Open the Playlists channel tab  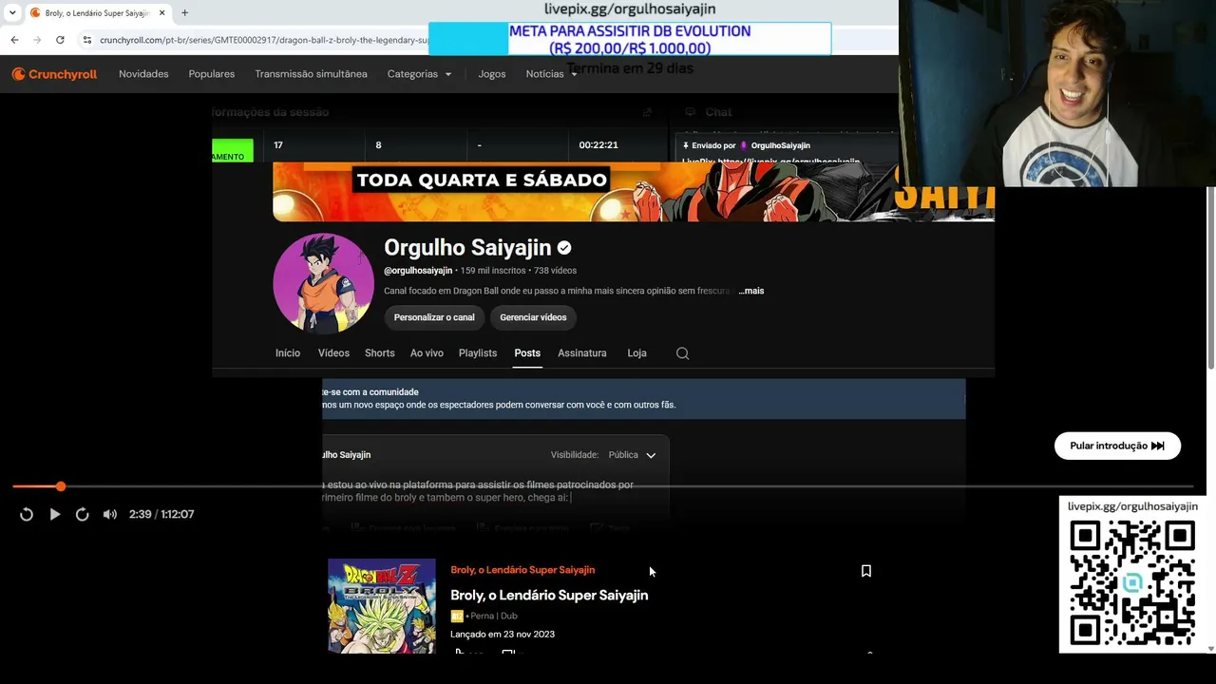(x=478, y=353)
